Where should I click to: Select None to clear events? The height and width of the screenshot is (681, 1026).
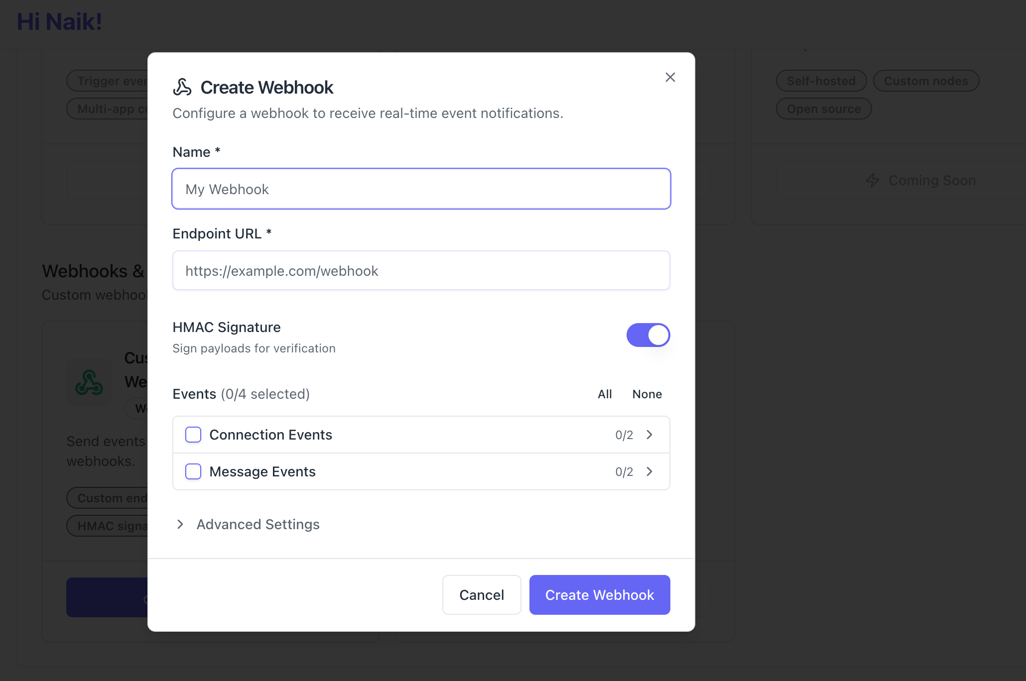(x=646, y=394)
